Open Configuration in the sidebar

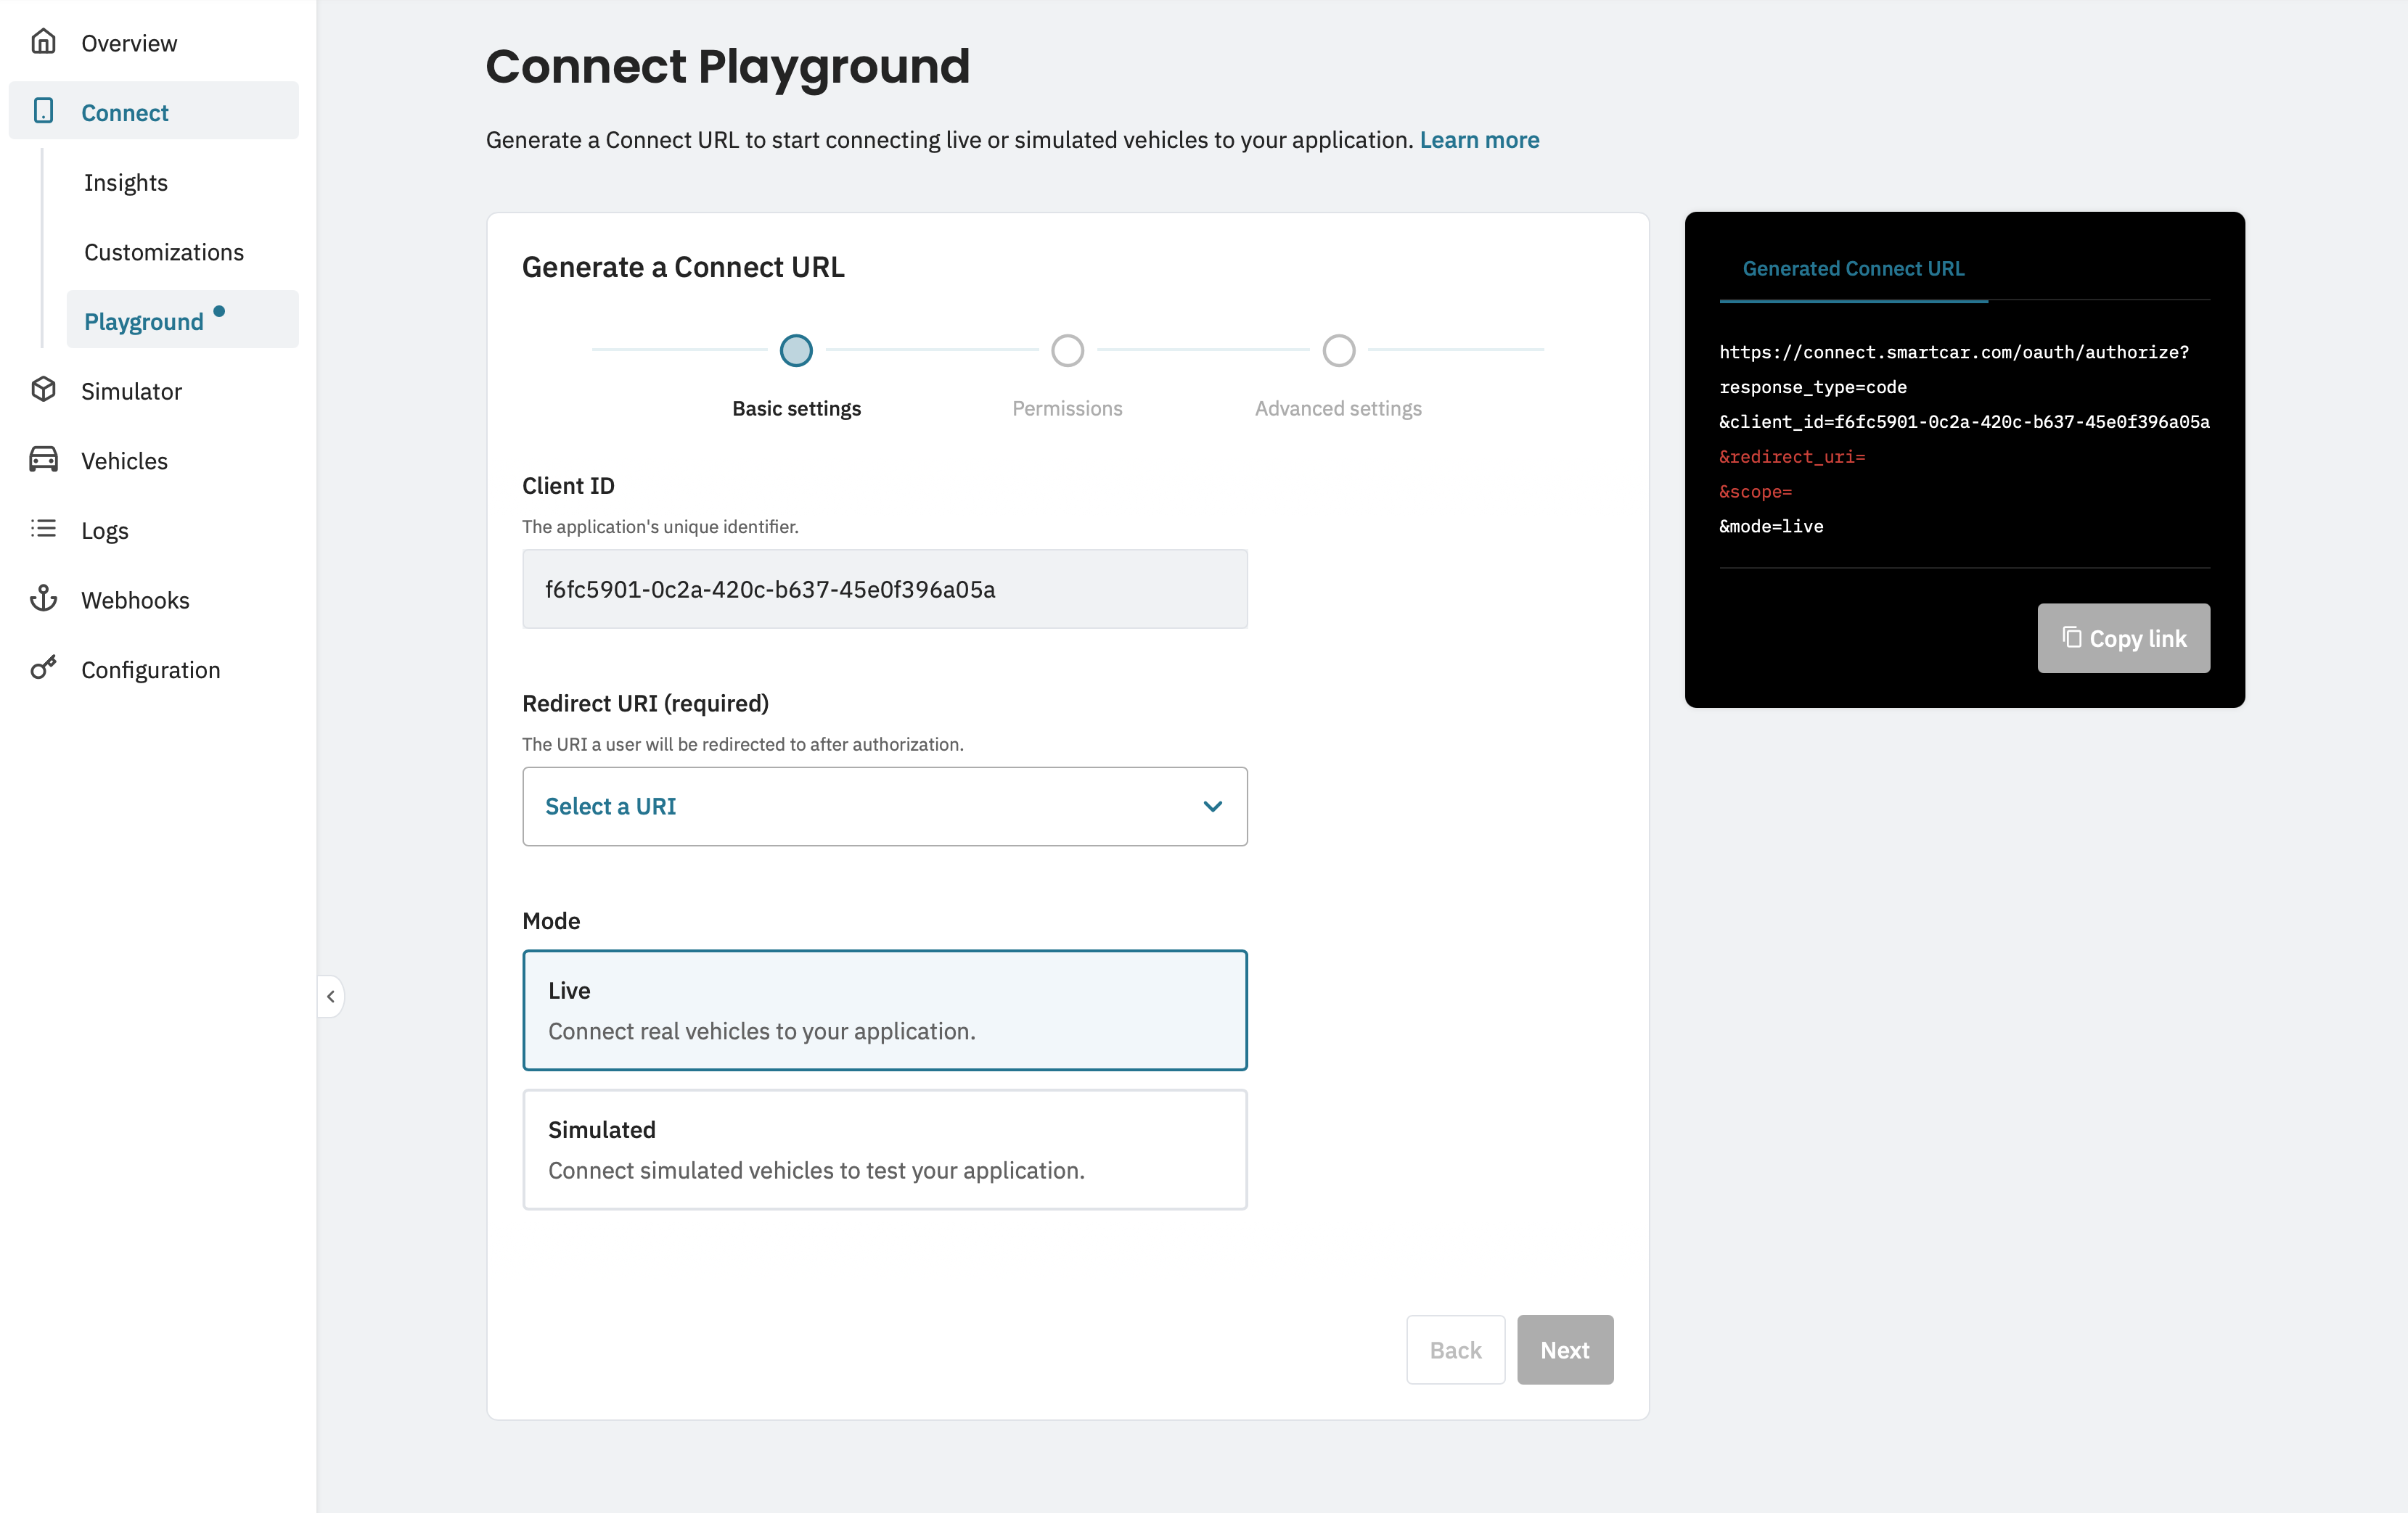pyautogui.click(x=153, y=669)
